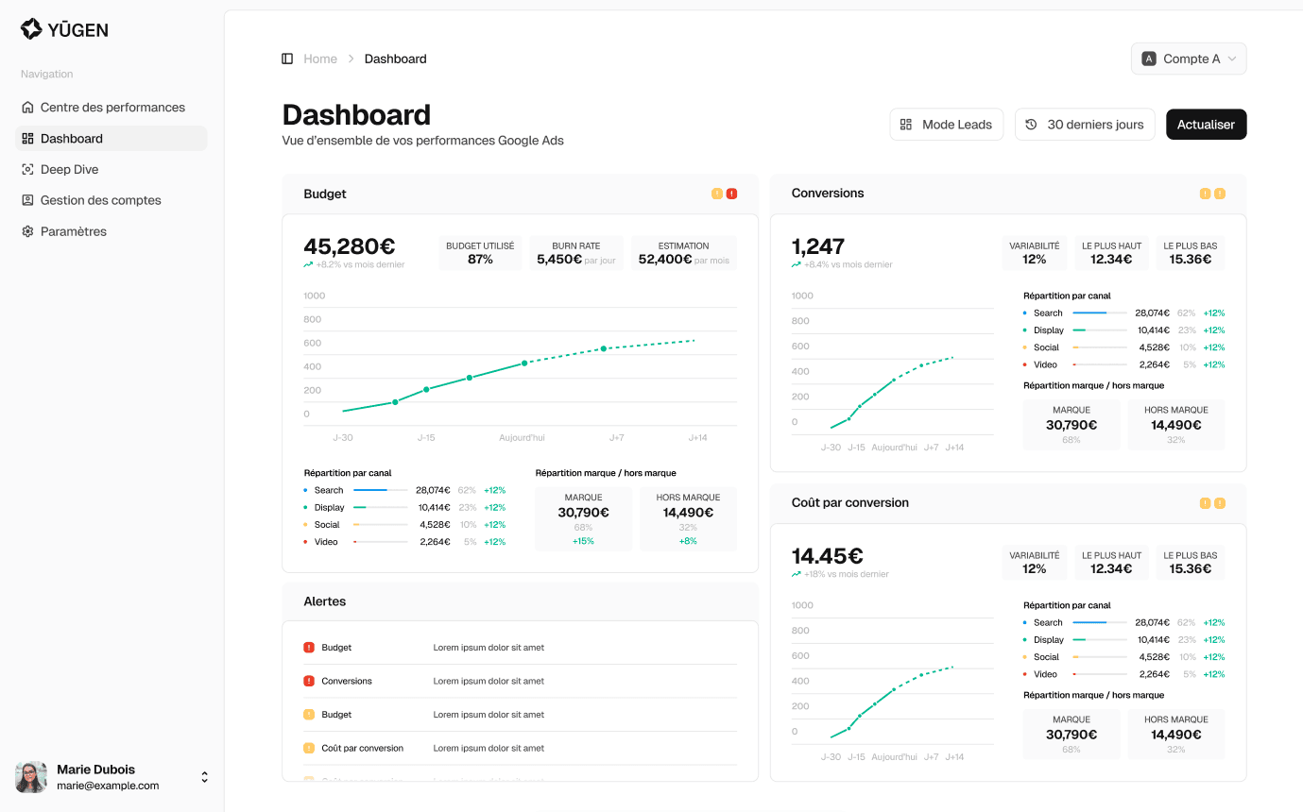Open the 30 derniers jours date selector
Viewport: 1303px width, 812px height.
point(1085,124)
